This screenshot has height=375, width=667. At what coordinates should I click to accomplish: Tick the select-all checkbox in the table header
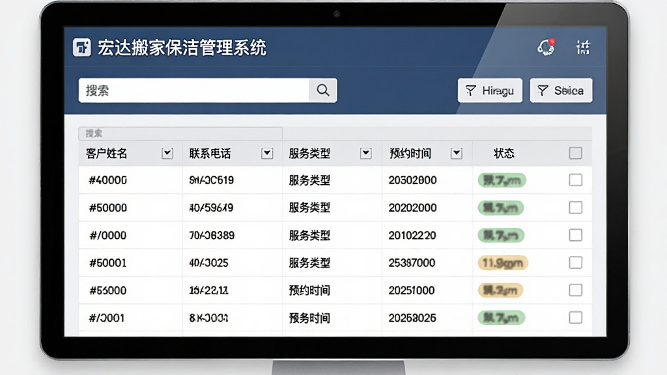coord(576,153)
